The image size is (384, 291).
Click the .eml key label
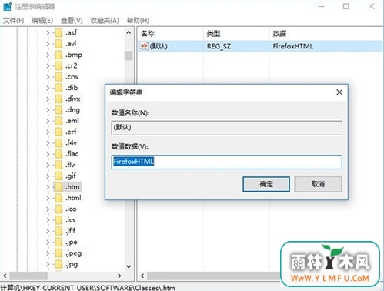tap(72, 121)
